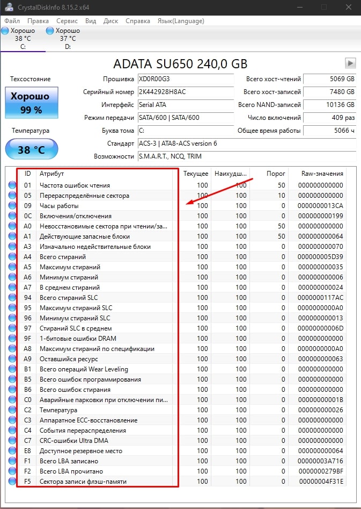Select the row Аппаратное ECC-восстановление
This screenshot has height=509, width=361.
tap(177, 420)
